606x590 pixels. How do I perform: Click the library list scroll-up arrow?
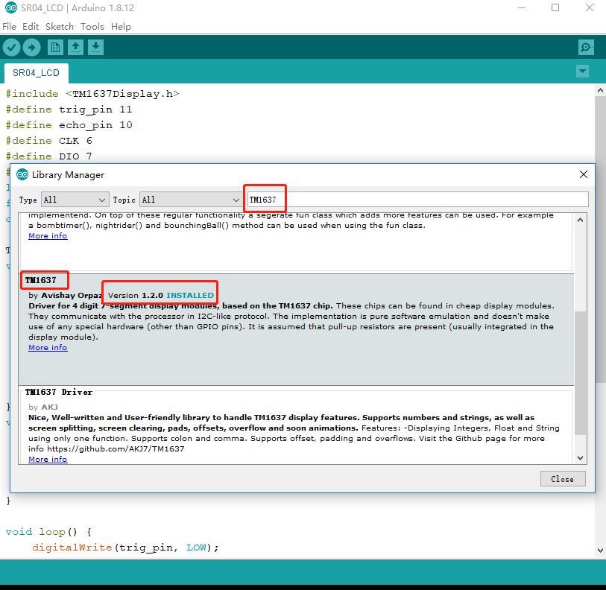click(x=580, y=220)
